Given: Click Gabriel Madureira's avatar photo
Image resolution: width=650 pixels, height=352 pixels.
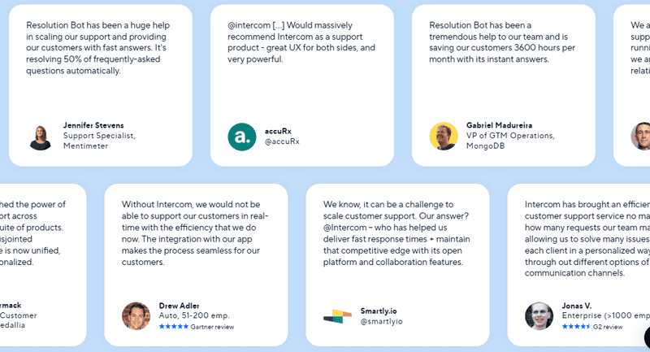Looking at the screenshot, I should [444, 136].
